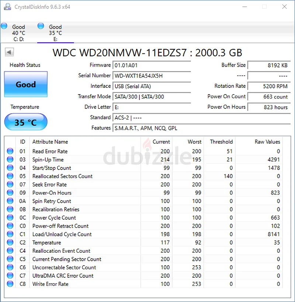
Task: Click the status dot for Current Pending Sector Count
Action: point(10,259)
